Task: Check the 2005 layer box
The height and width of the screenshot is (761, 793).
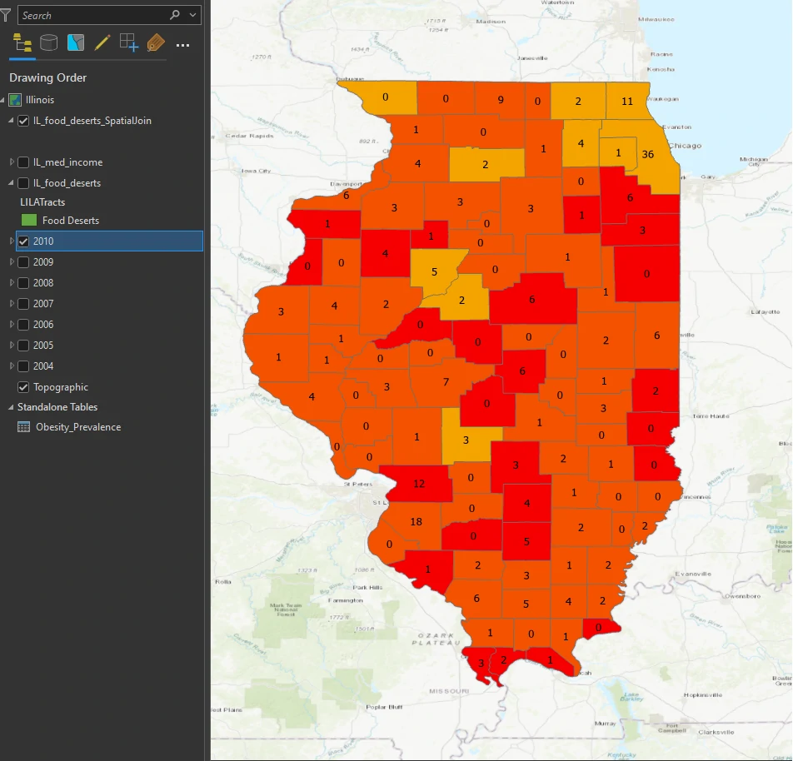Action: tap(23, 346)
